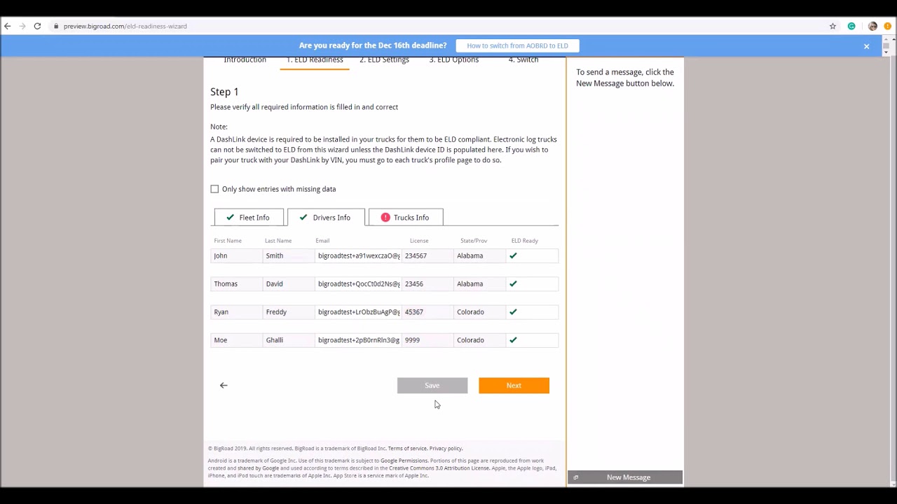The image size is (897, 504).
Task: Open the Creative Commons 3.0 Attribution License link
Action: point(439,468)
